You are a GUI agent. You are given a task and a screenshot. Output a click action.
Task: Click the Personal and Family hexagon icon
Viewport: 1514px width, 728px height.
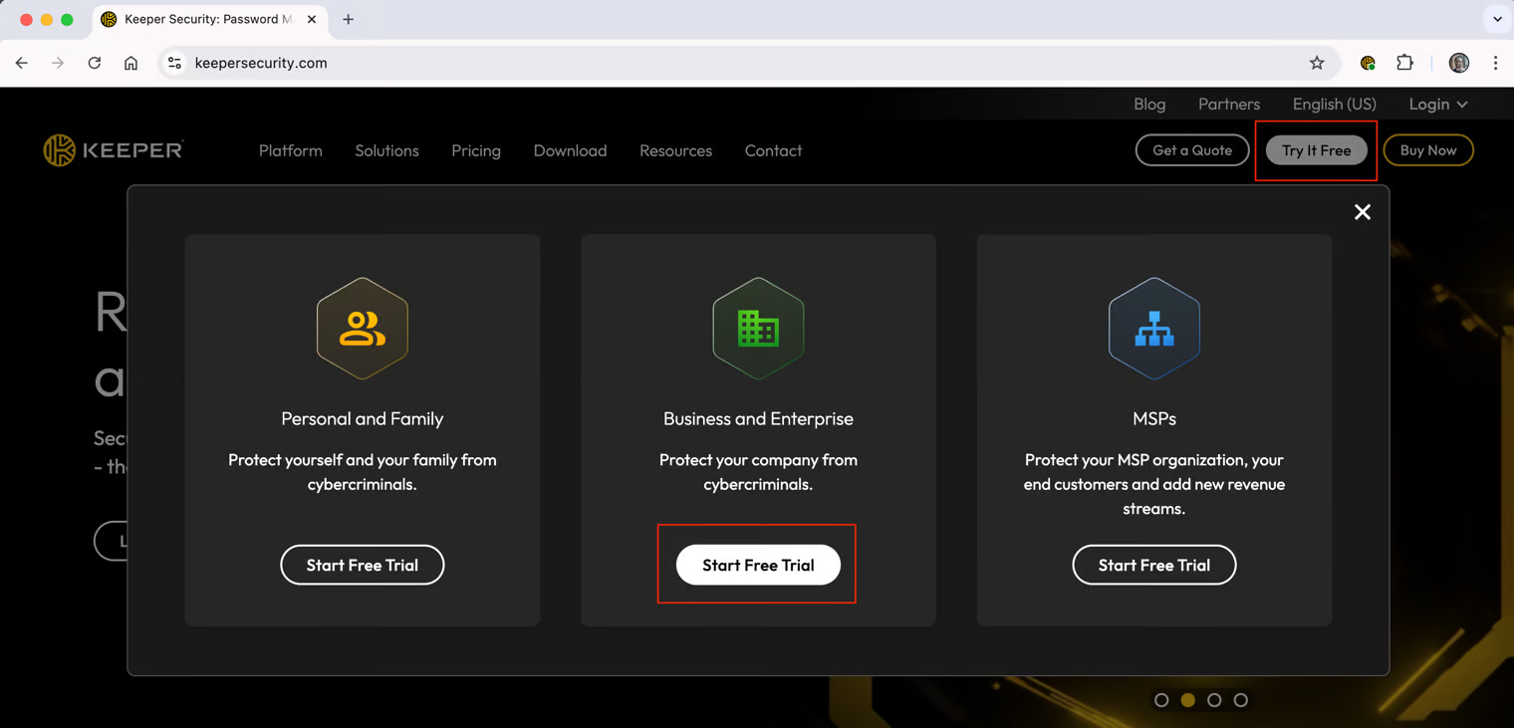(363, 329)
